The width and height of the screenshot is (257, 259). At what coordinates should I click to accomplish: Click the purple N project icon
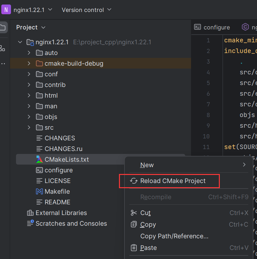[6, 10]
